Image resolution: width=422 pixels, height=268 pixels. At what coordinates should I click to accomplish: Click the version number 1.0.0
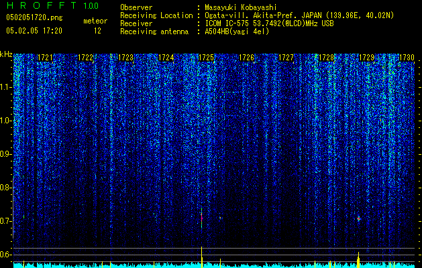point(91,6)
